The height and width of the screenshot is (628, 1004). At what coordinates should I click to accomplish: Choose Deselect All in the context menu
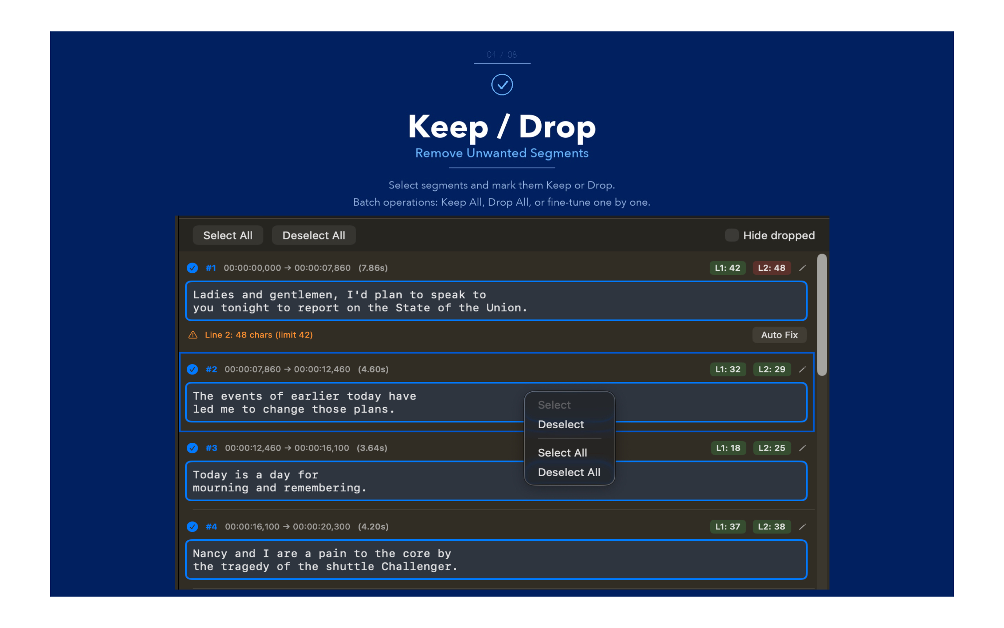pyautogui.click(x=569, y=472)
